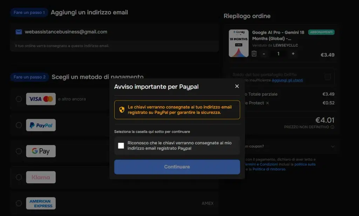Click the email envelope icon
This screenshot has width=359, height=216.
tap(19, 32)
